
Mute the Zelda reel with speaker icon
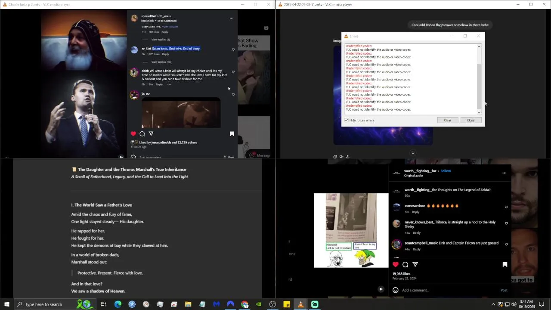[381, 289]
